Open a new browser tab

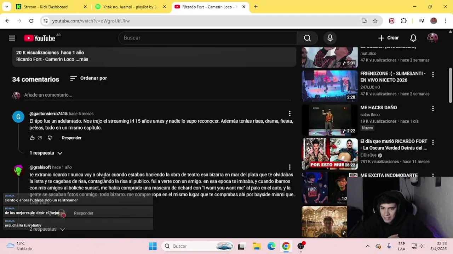coord(256,7)
